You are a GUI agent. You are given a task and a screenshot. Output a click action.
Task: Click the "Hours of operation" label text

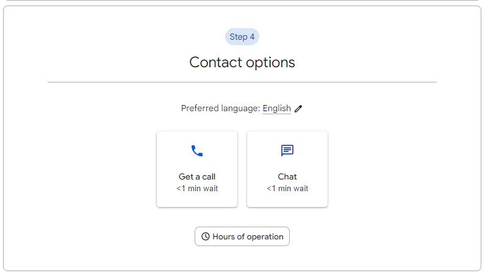(248, 237)
